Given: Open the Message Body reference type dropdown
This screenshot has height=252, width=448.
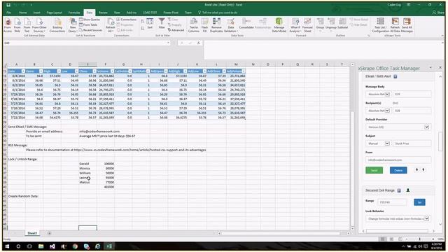Looking at the screenshot, I should (387, 94).
